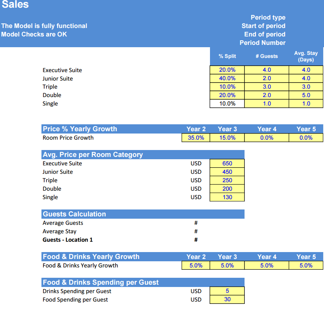The height and width of the screenshot is (310, 324).
Task: Click Room Price Growth Year 2 cell
Action: point(196,138)
